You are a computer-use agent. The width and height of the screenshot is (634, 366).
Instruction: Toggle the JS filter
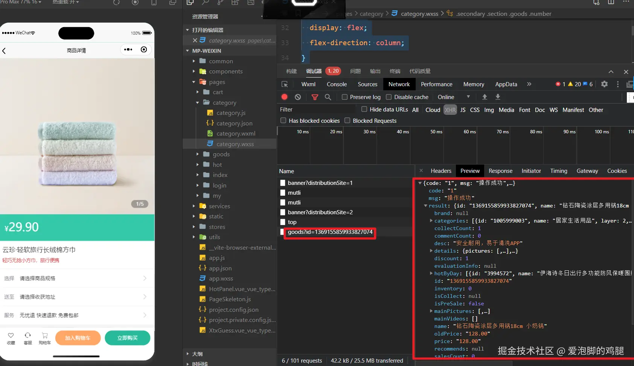[x=463, y=110]
